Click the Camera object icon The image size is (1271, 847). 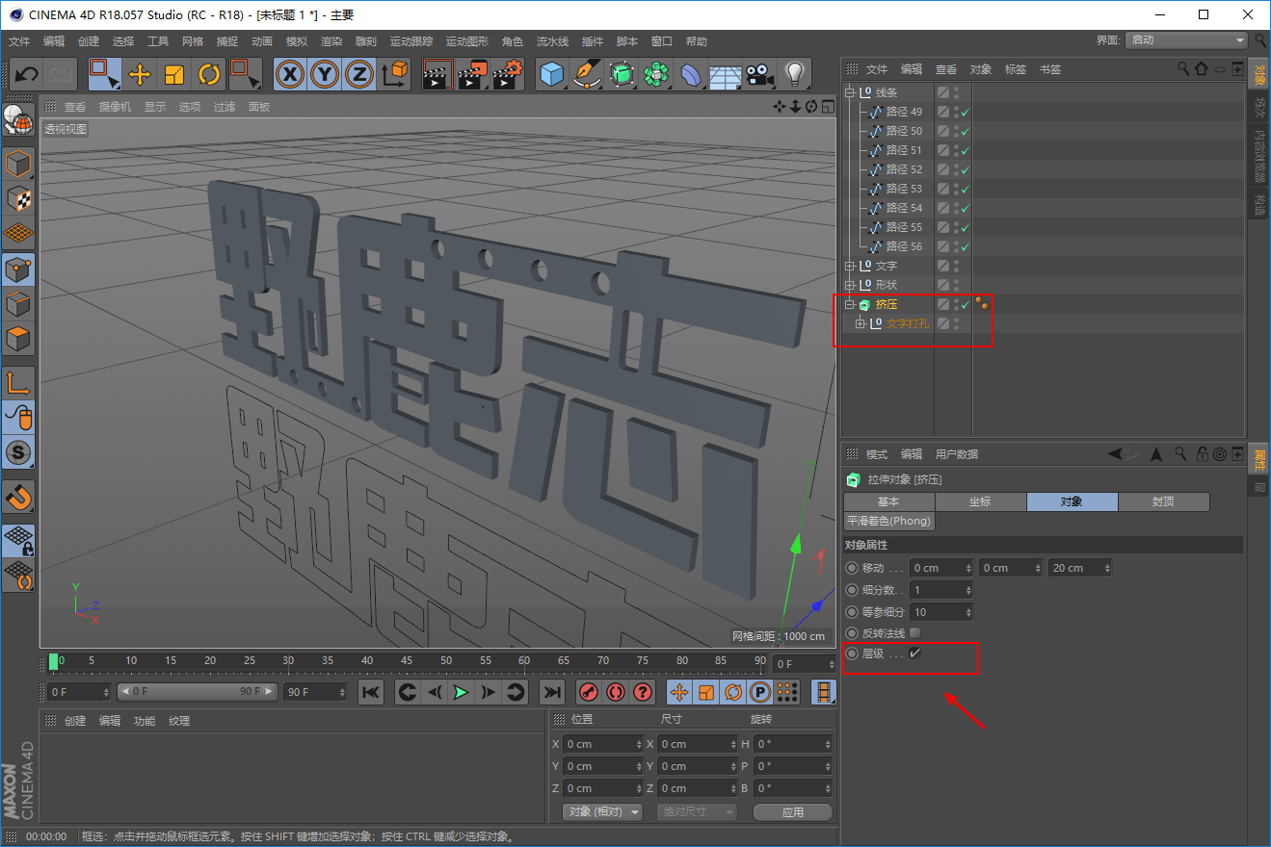(x=759, y=74)
